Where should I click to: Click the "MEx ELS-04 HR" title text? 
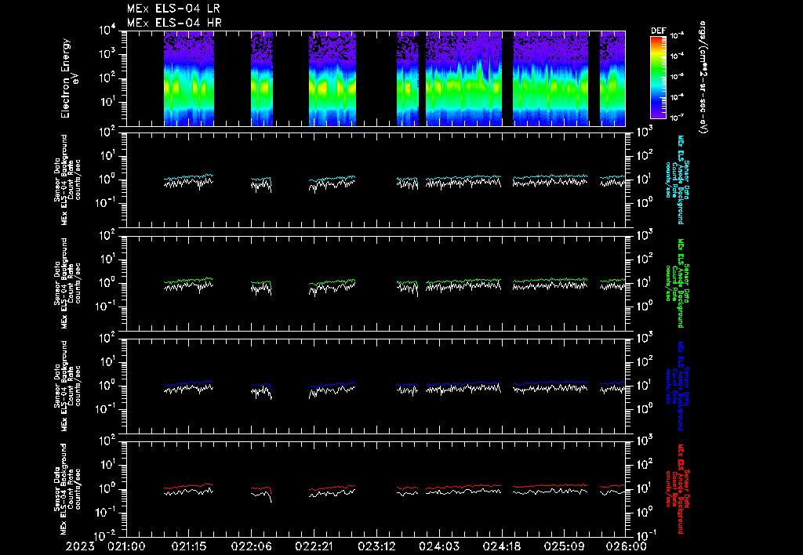pyautogui.click(x=174, y=23)
